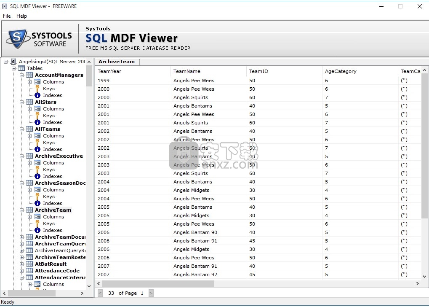Click the AttendanceCode table icon
Image resolution: width=429 pixels, height=307 pixels.
tap(29, 271)
